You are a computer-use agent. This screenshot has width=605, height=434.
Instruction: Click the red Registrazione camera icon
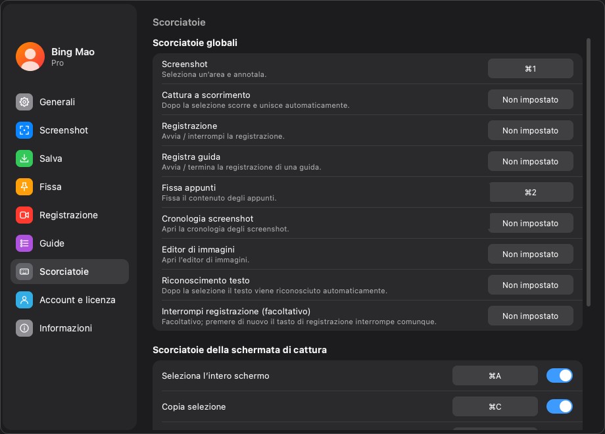point(24,215)
